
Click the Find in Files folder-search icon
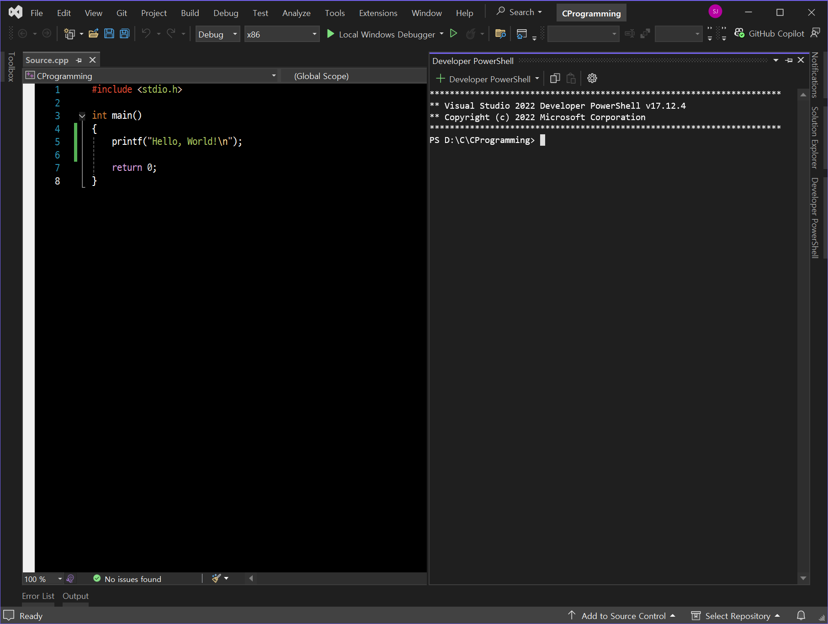click(x=500, y=34)
